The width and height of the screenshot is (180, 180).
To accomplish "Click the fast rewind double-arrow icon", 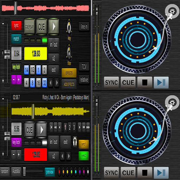I will point(56,127).
